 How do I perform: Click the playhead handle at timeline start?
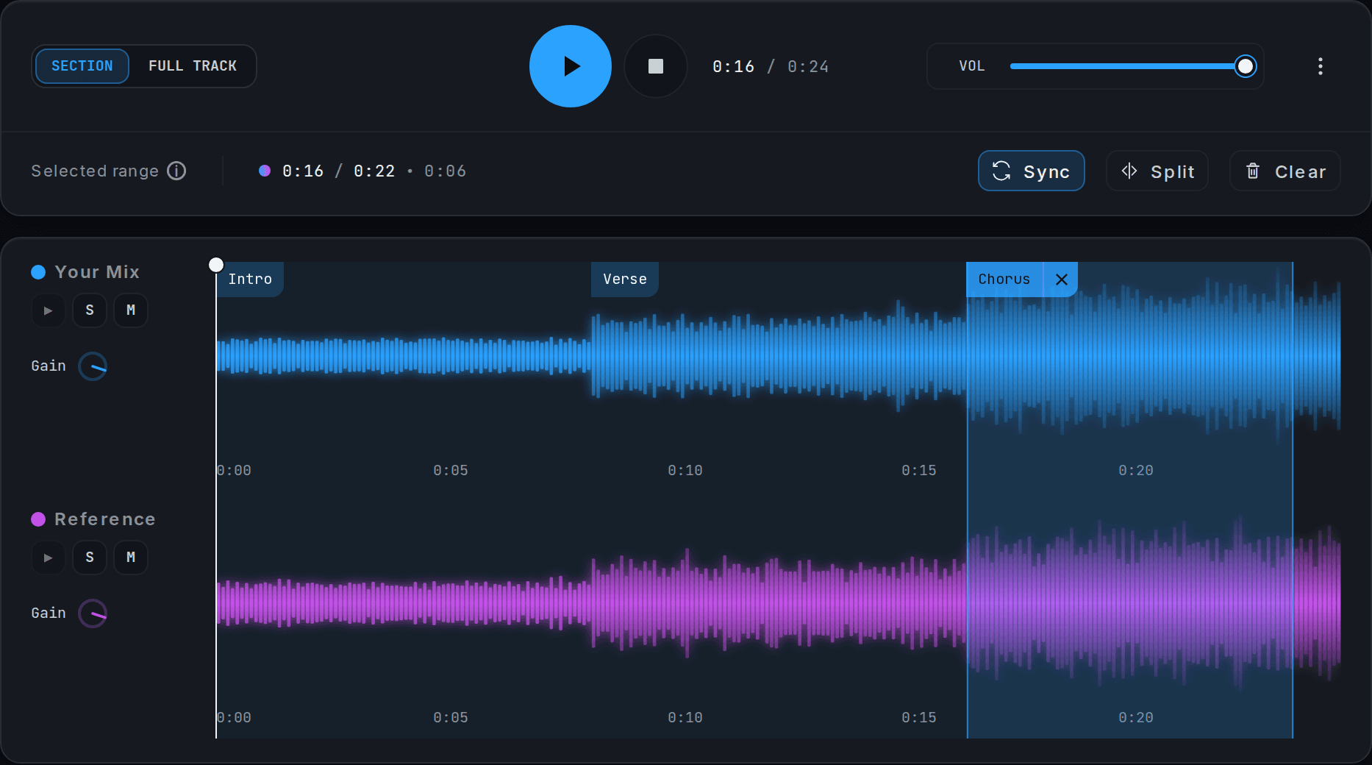(216, 265)
